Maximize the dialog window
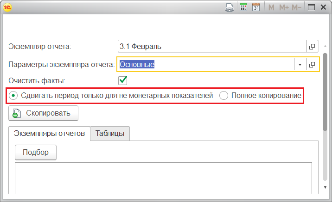The image size is (332, 202). point(311,7)
